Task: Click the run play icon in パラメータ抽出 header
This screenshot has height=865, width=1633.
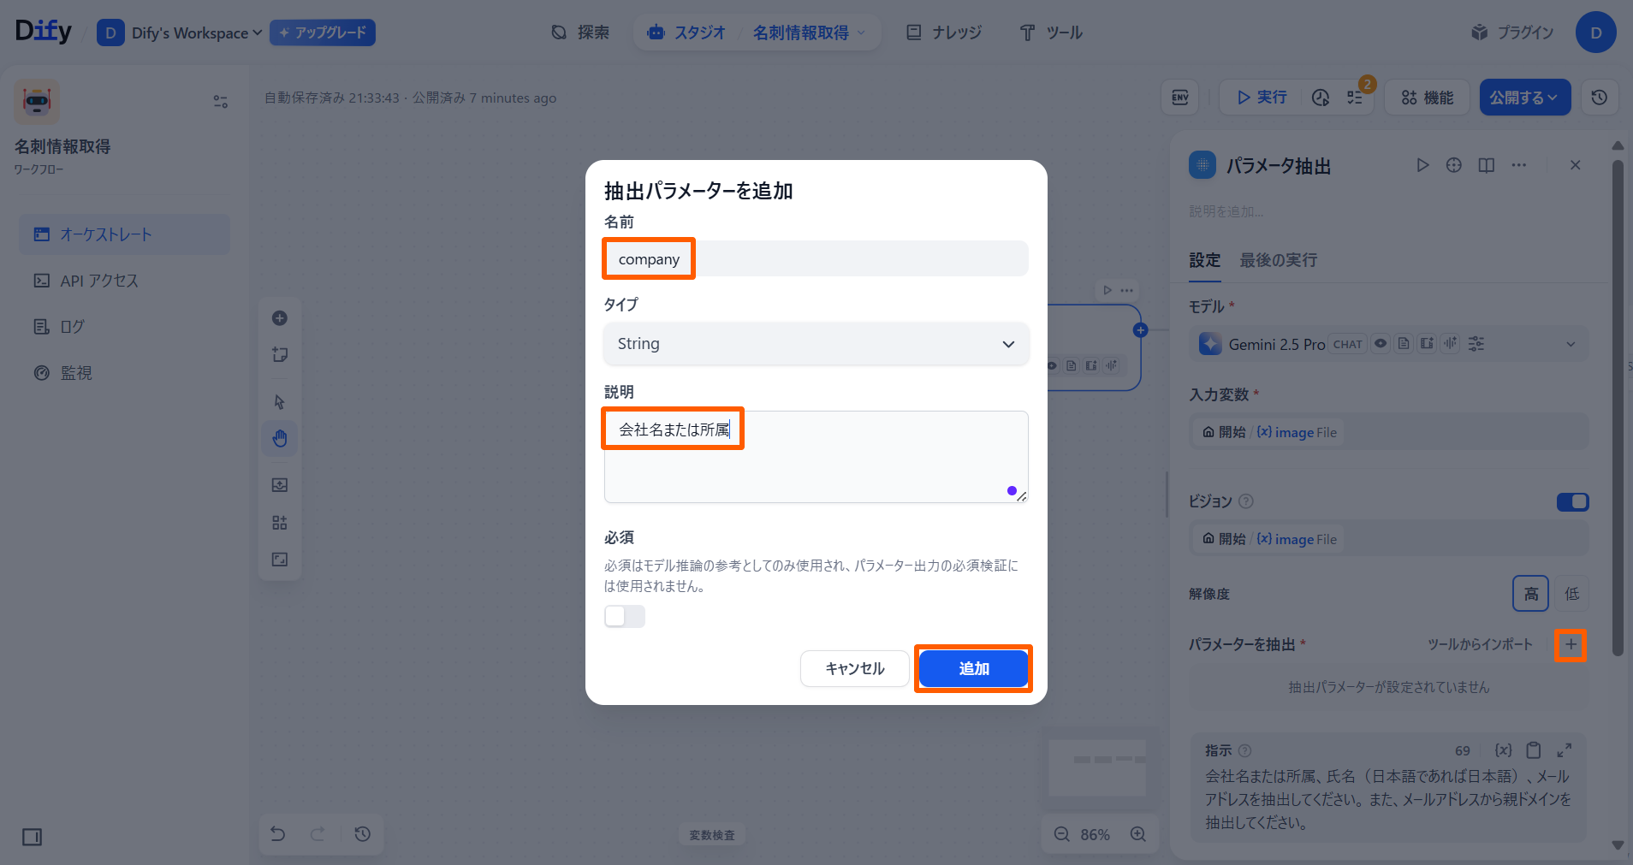Action: (x=1422, y=164)
